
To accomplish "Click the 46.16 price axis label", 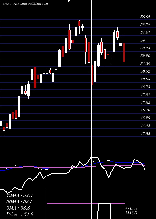I will point(145,110).
